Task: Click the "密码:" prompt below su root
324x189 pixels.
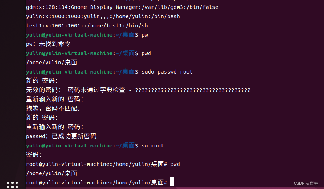Action: [34, 155]
